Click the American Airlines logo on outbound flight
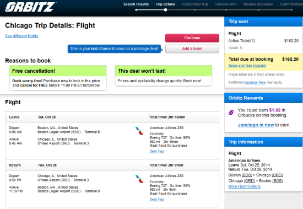 [x=139, y=131]
